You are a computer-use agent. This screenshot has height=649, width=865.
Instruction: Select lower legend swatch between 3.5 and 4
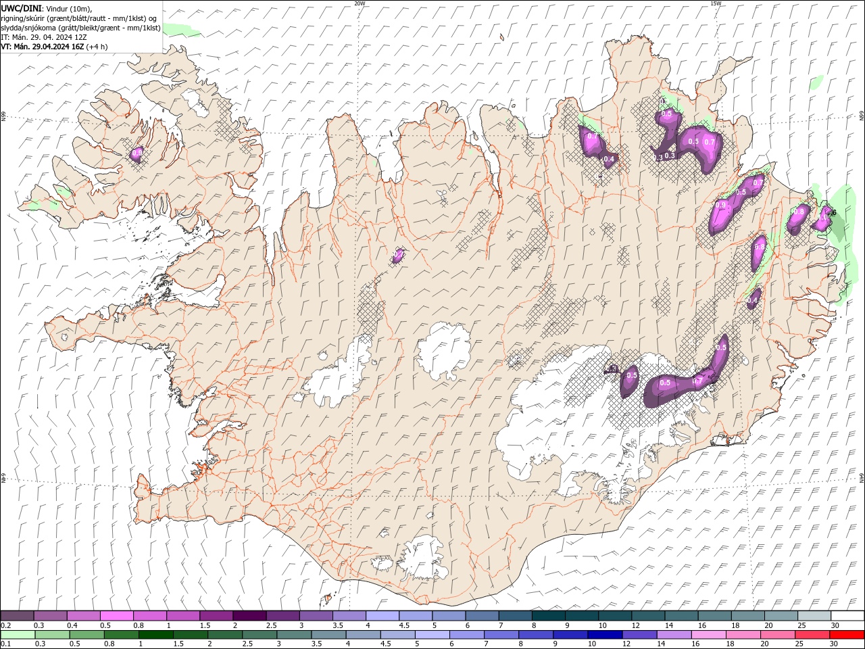328,635
